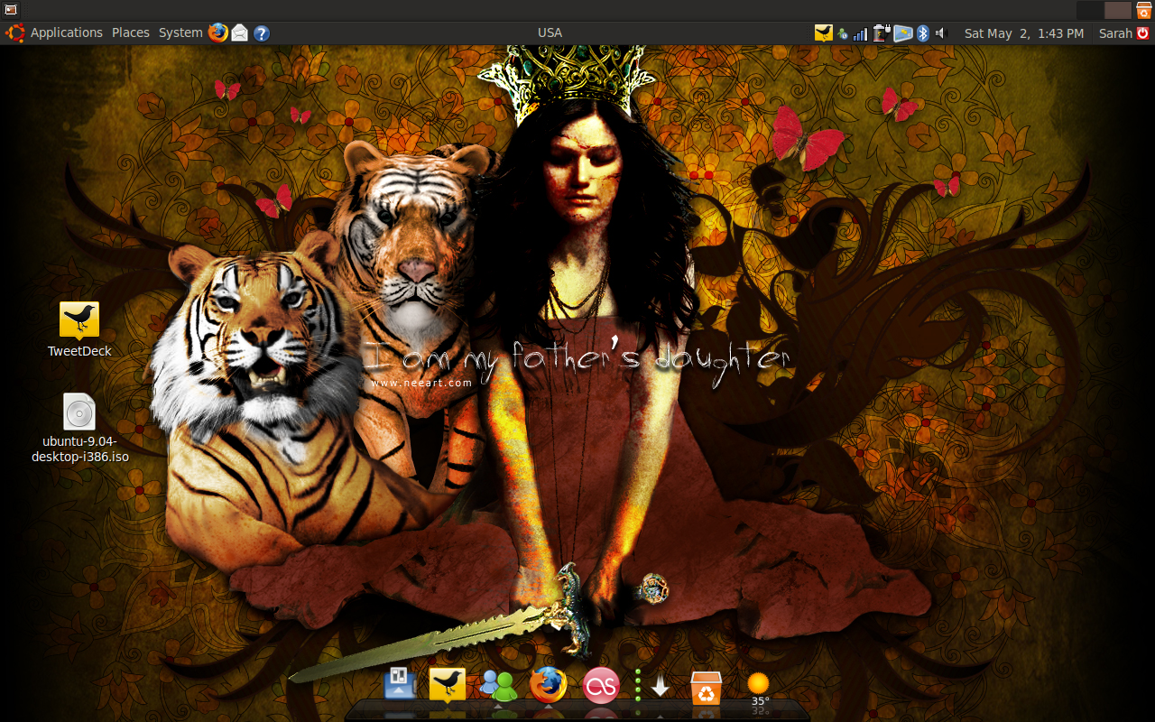The height and width of the screenshot is (722, 1155).
Task: Launch Firefox from the top panel
Action: [x=218, y=32]
